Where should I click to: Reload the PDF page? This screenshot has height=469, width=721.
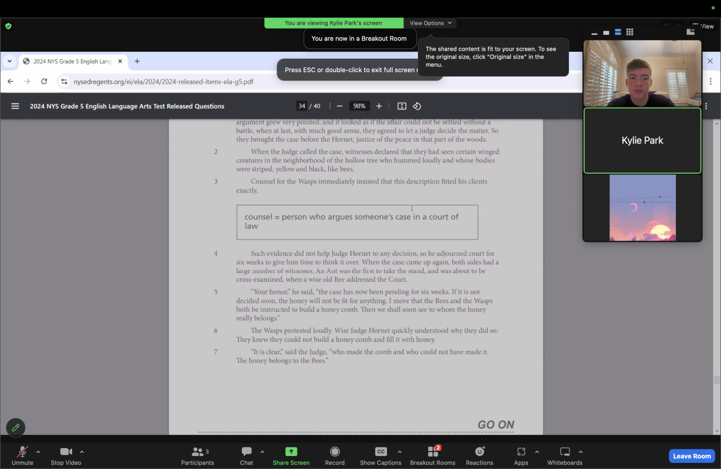(x=44, y=82)
